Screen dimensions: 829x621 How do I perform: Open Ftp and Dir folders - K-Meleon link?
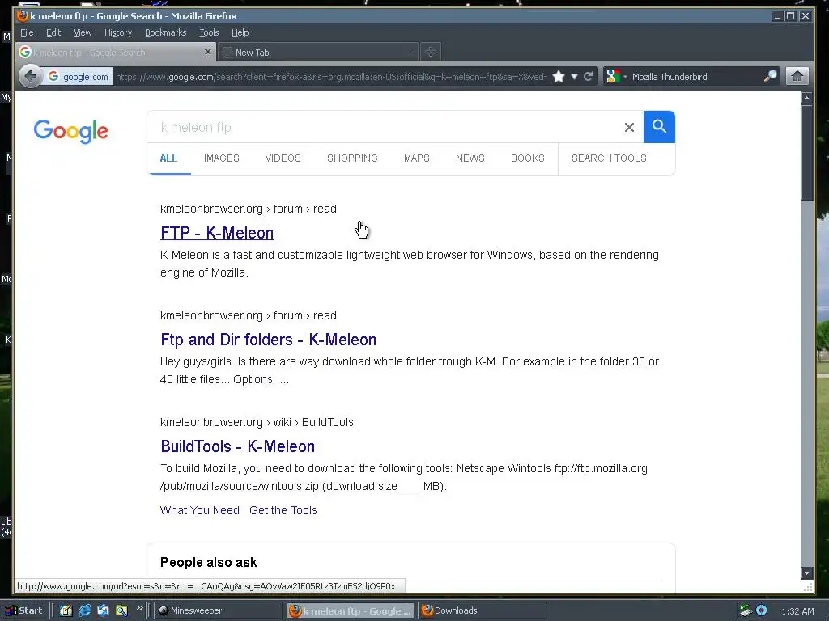click(268, 340)
